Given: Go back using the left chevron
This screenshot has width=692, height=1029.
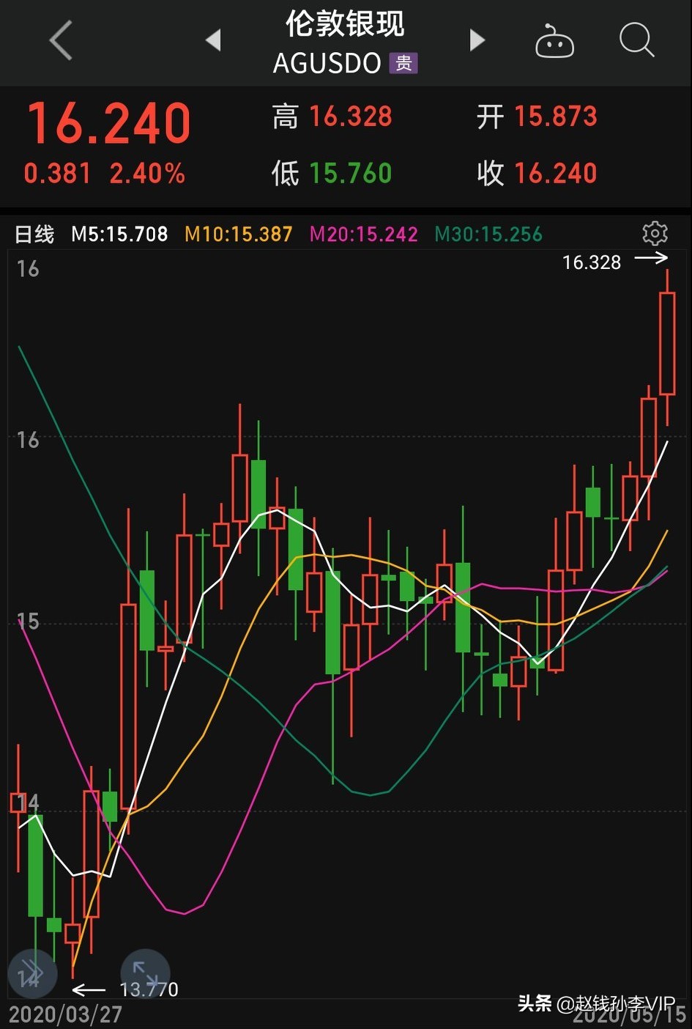Looking at the screenshot, I should 61,40.
